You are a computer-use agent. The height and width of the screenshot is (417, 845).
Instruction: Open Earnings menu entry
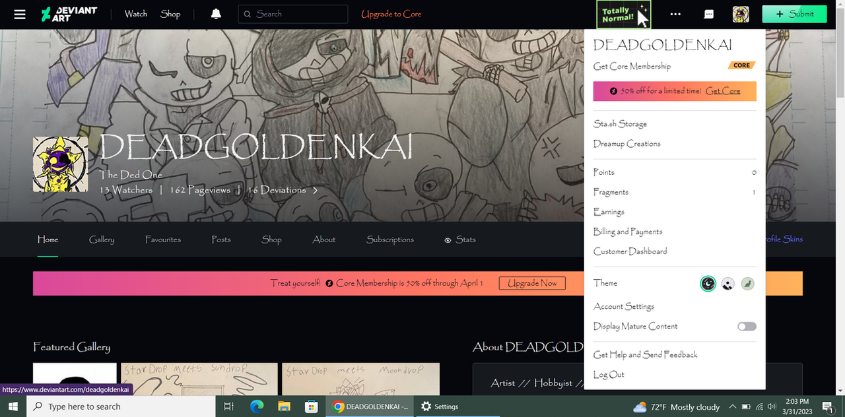(x=609, y=212)
